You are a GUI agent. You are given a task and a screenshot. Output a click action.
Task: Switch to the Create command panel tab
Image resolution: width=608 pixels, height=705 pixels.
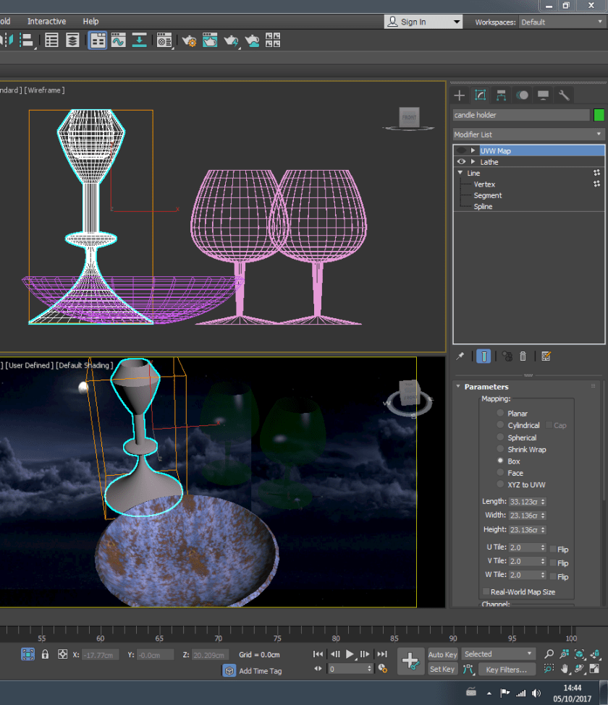pos(459,95)
